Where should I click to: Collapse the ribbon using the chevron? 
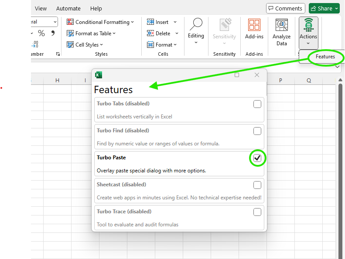[x=337, y=67]
